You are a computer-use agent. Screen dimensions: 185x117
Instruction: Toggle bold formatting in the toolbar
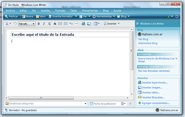tap(39, 24)
